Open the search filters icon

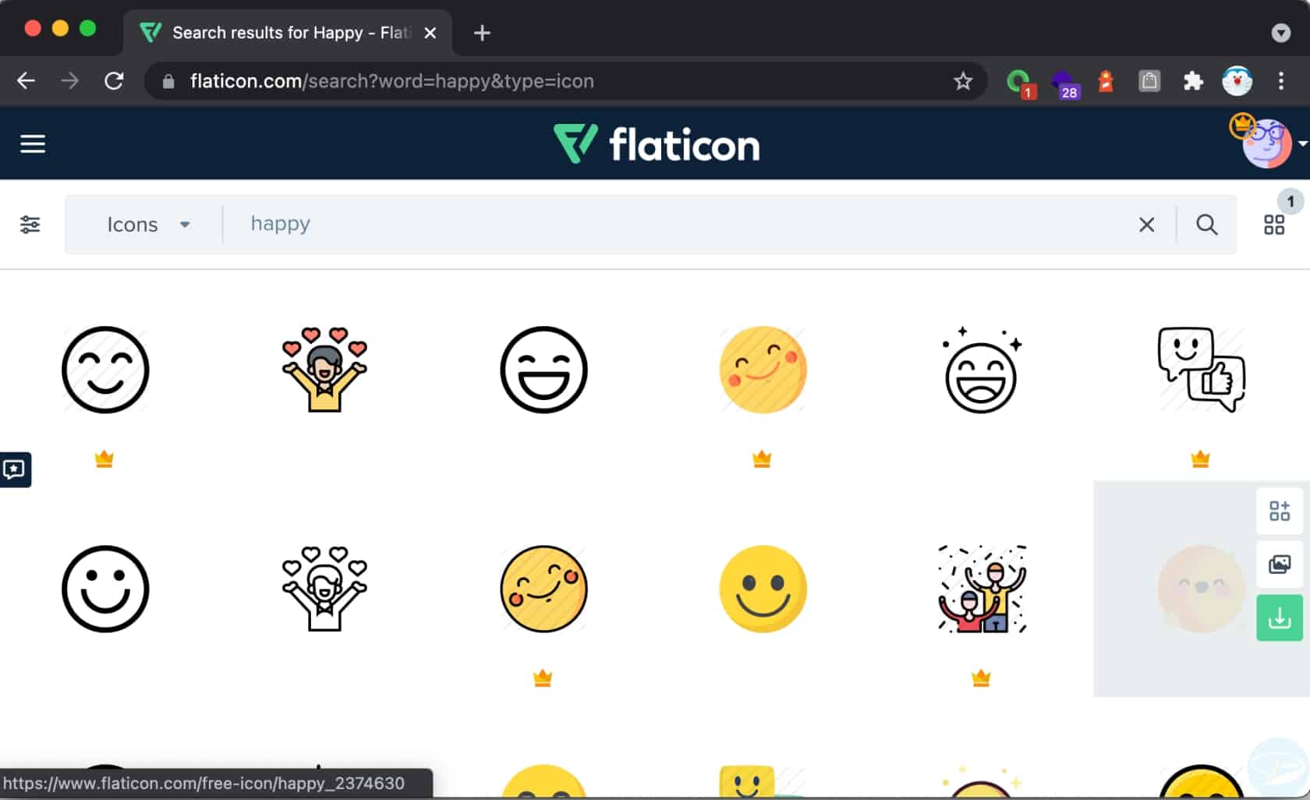pos(30,225)
